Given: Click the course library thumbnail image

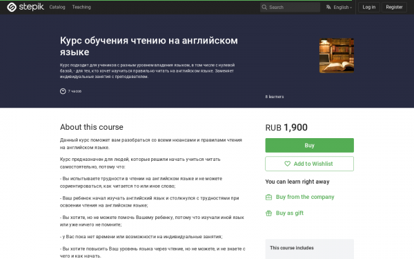Looking at the screenshot, I should [337, 55].
